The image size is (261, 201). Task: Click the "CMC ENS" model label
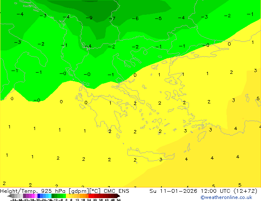tap(117, 191)
